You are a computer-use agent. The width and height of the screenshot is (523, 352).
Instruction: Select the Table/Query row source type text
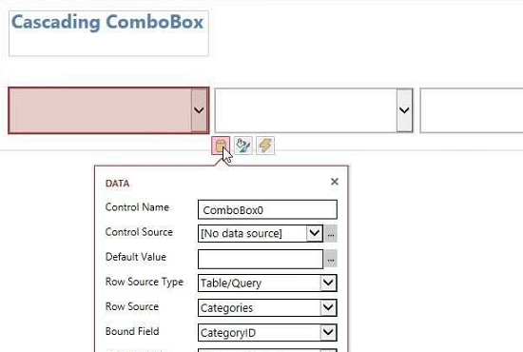(231, 284)
